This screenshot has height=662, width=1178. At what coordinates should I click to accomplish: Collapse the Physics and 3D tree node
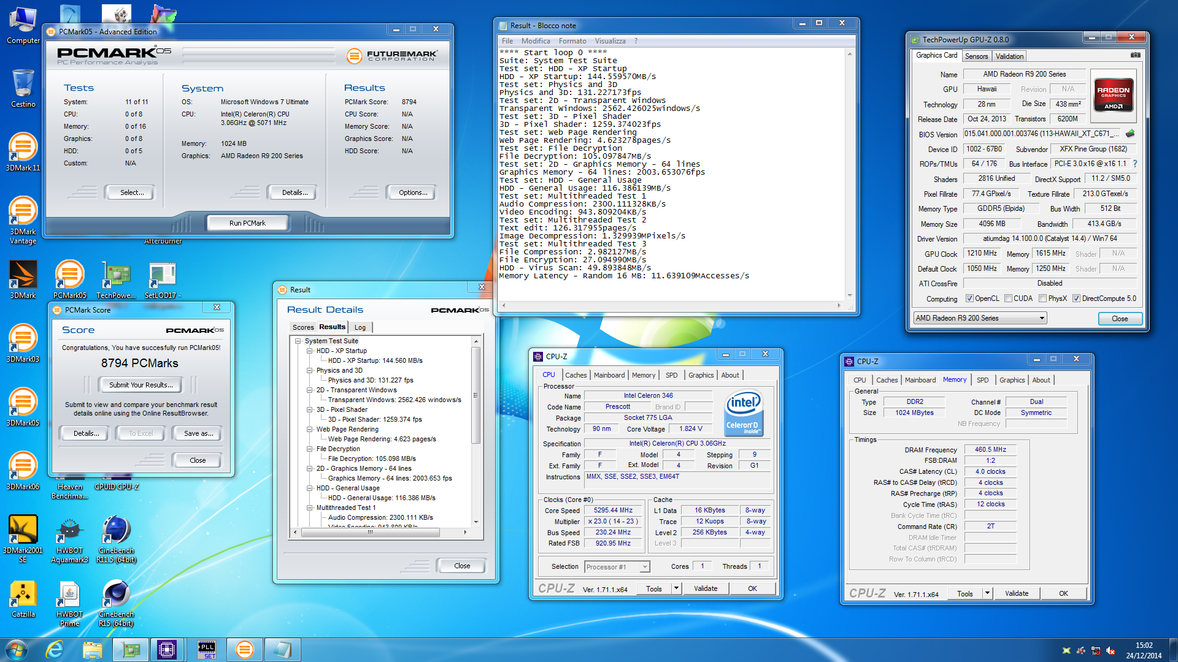tap(310, 370)
